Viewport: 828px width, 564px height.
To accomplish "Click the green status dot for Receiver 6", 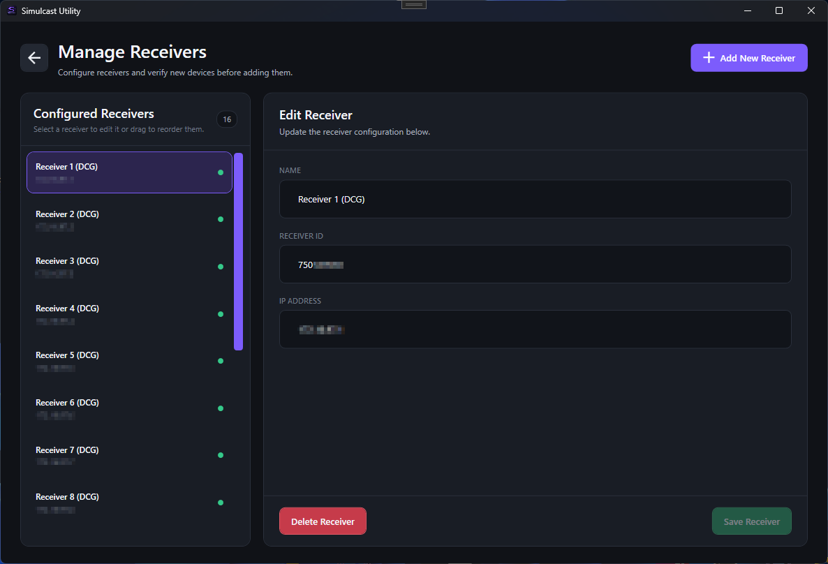I will click(221, 408).
